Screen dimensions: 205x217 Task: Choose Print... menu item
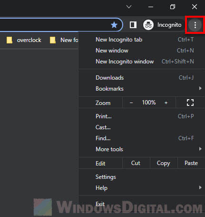142,116
